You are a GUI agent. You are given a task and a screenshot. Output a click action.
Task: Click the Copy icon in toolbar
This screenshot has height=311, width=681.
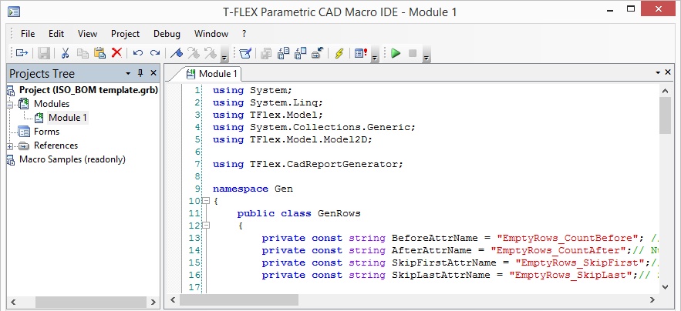83,53
